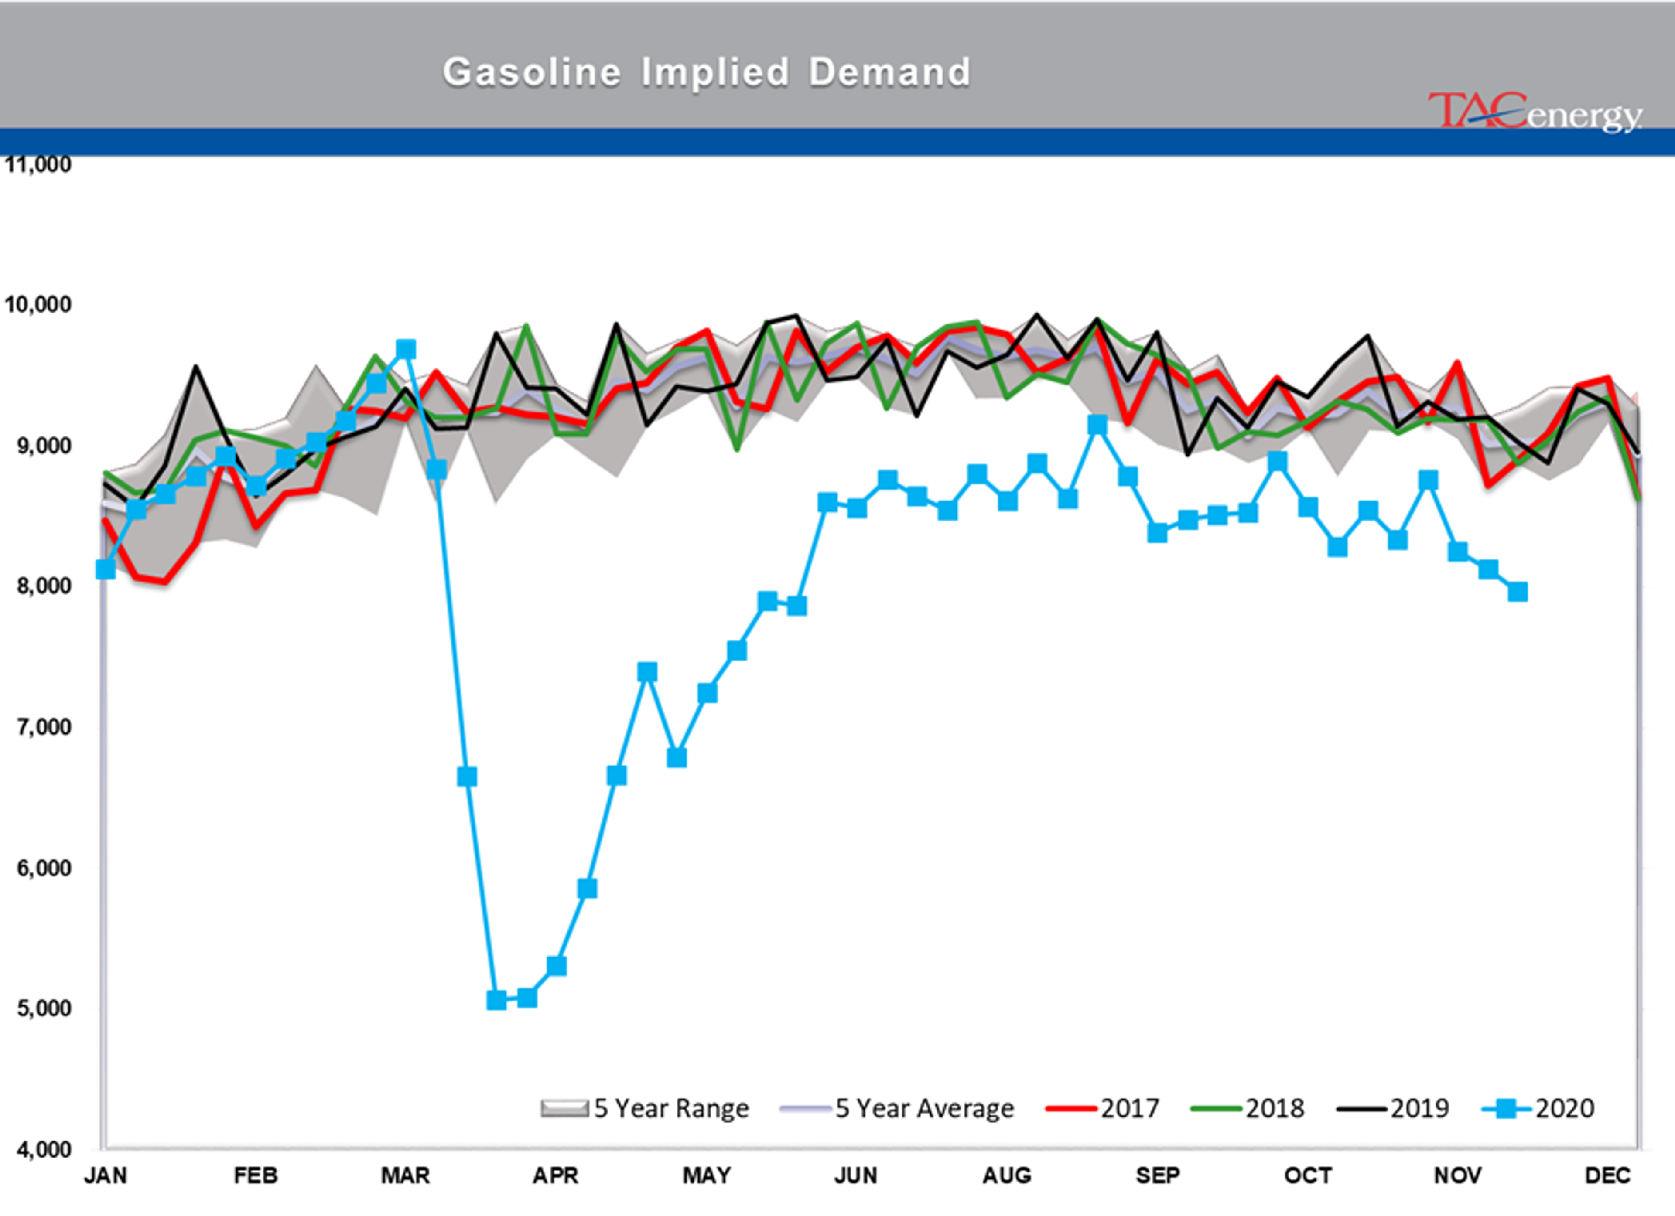Click the APR x-axis label
Viewport: 1675px width, 1216px height.
click(x=555, y=1175)
